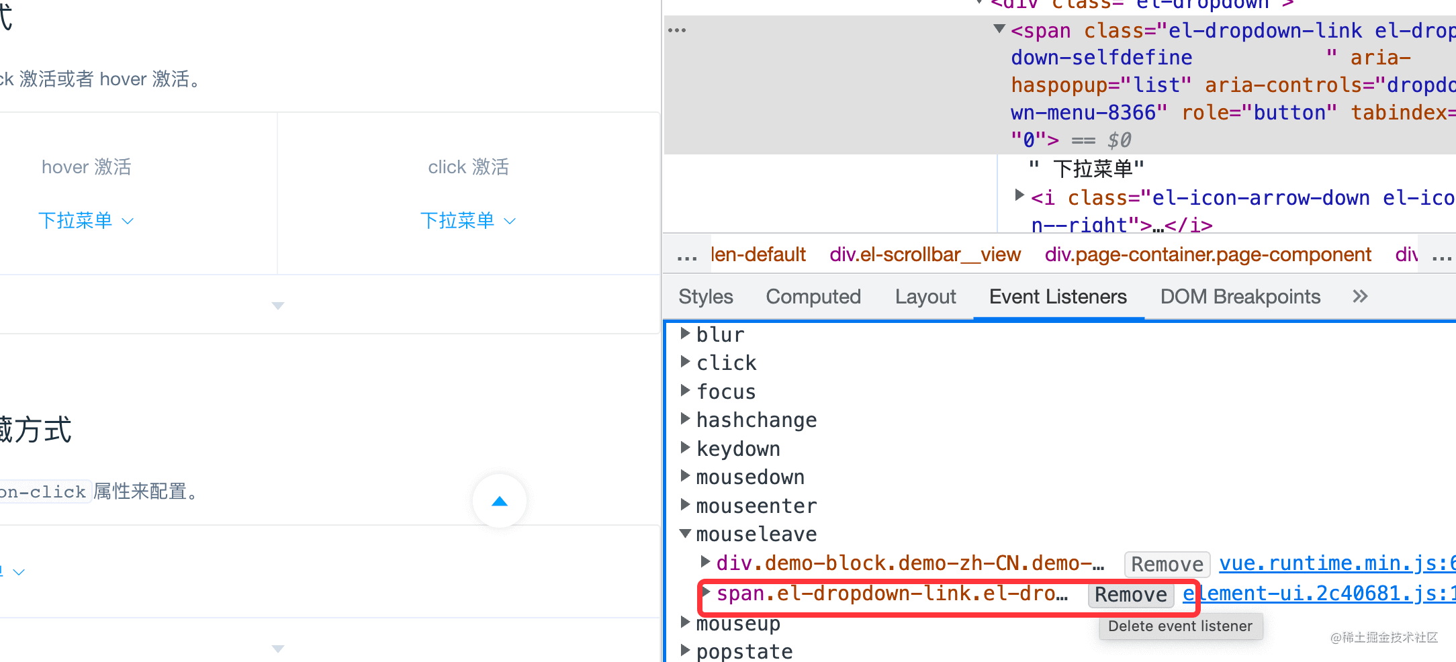Switch to the Layout tab
This screenshot has height=662, width=1456.
925,297
